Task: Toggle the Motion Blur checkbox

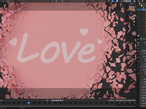Action: (x=143, y=98)
